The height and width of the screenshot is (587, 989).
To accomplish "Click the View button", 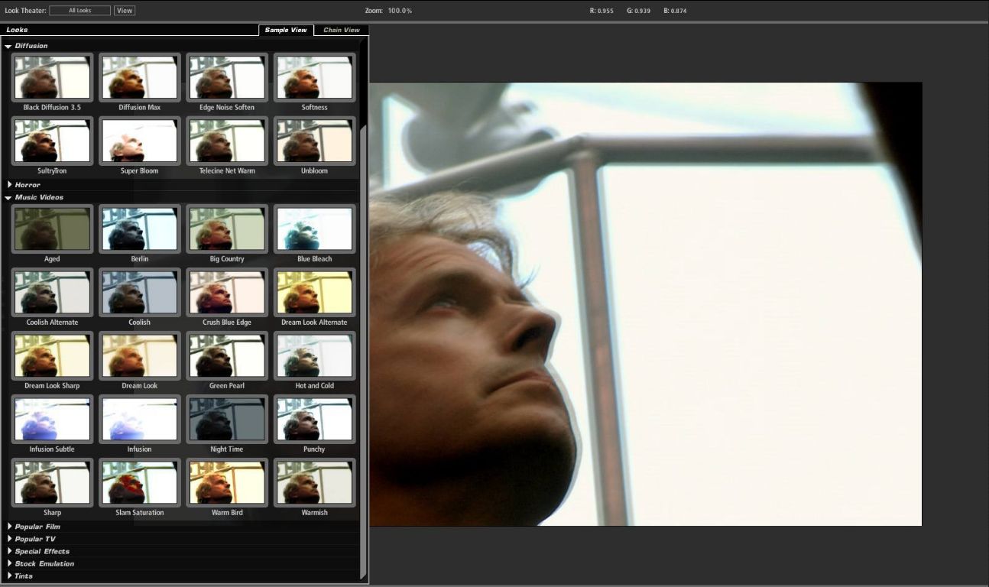I will pyautogui.click(x=125, y=11).
